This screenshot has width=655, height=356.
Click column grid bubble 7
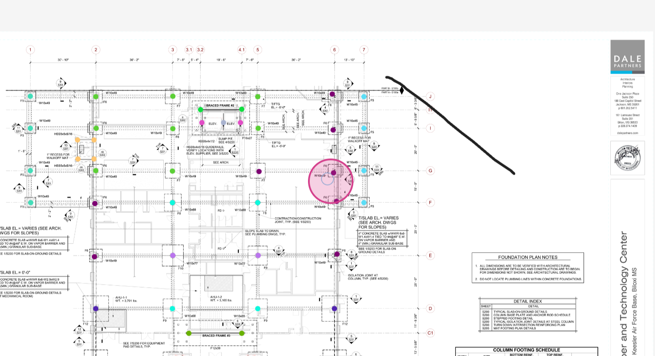click(x=364, y=50)
